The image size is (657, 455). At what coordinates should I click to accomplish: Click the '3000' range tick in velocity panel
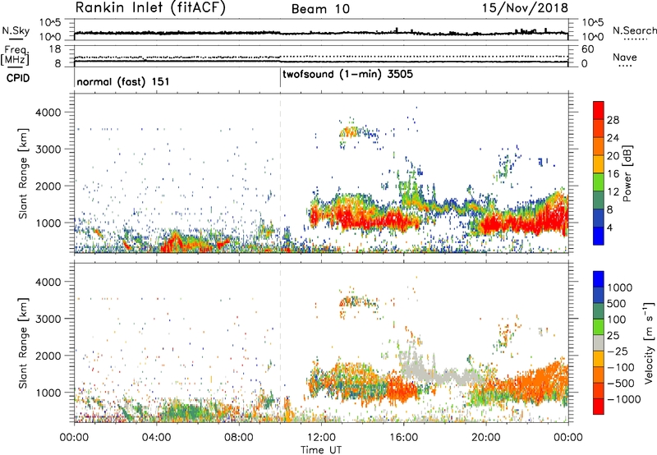48,319
